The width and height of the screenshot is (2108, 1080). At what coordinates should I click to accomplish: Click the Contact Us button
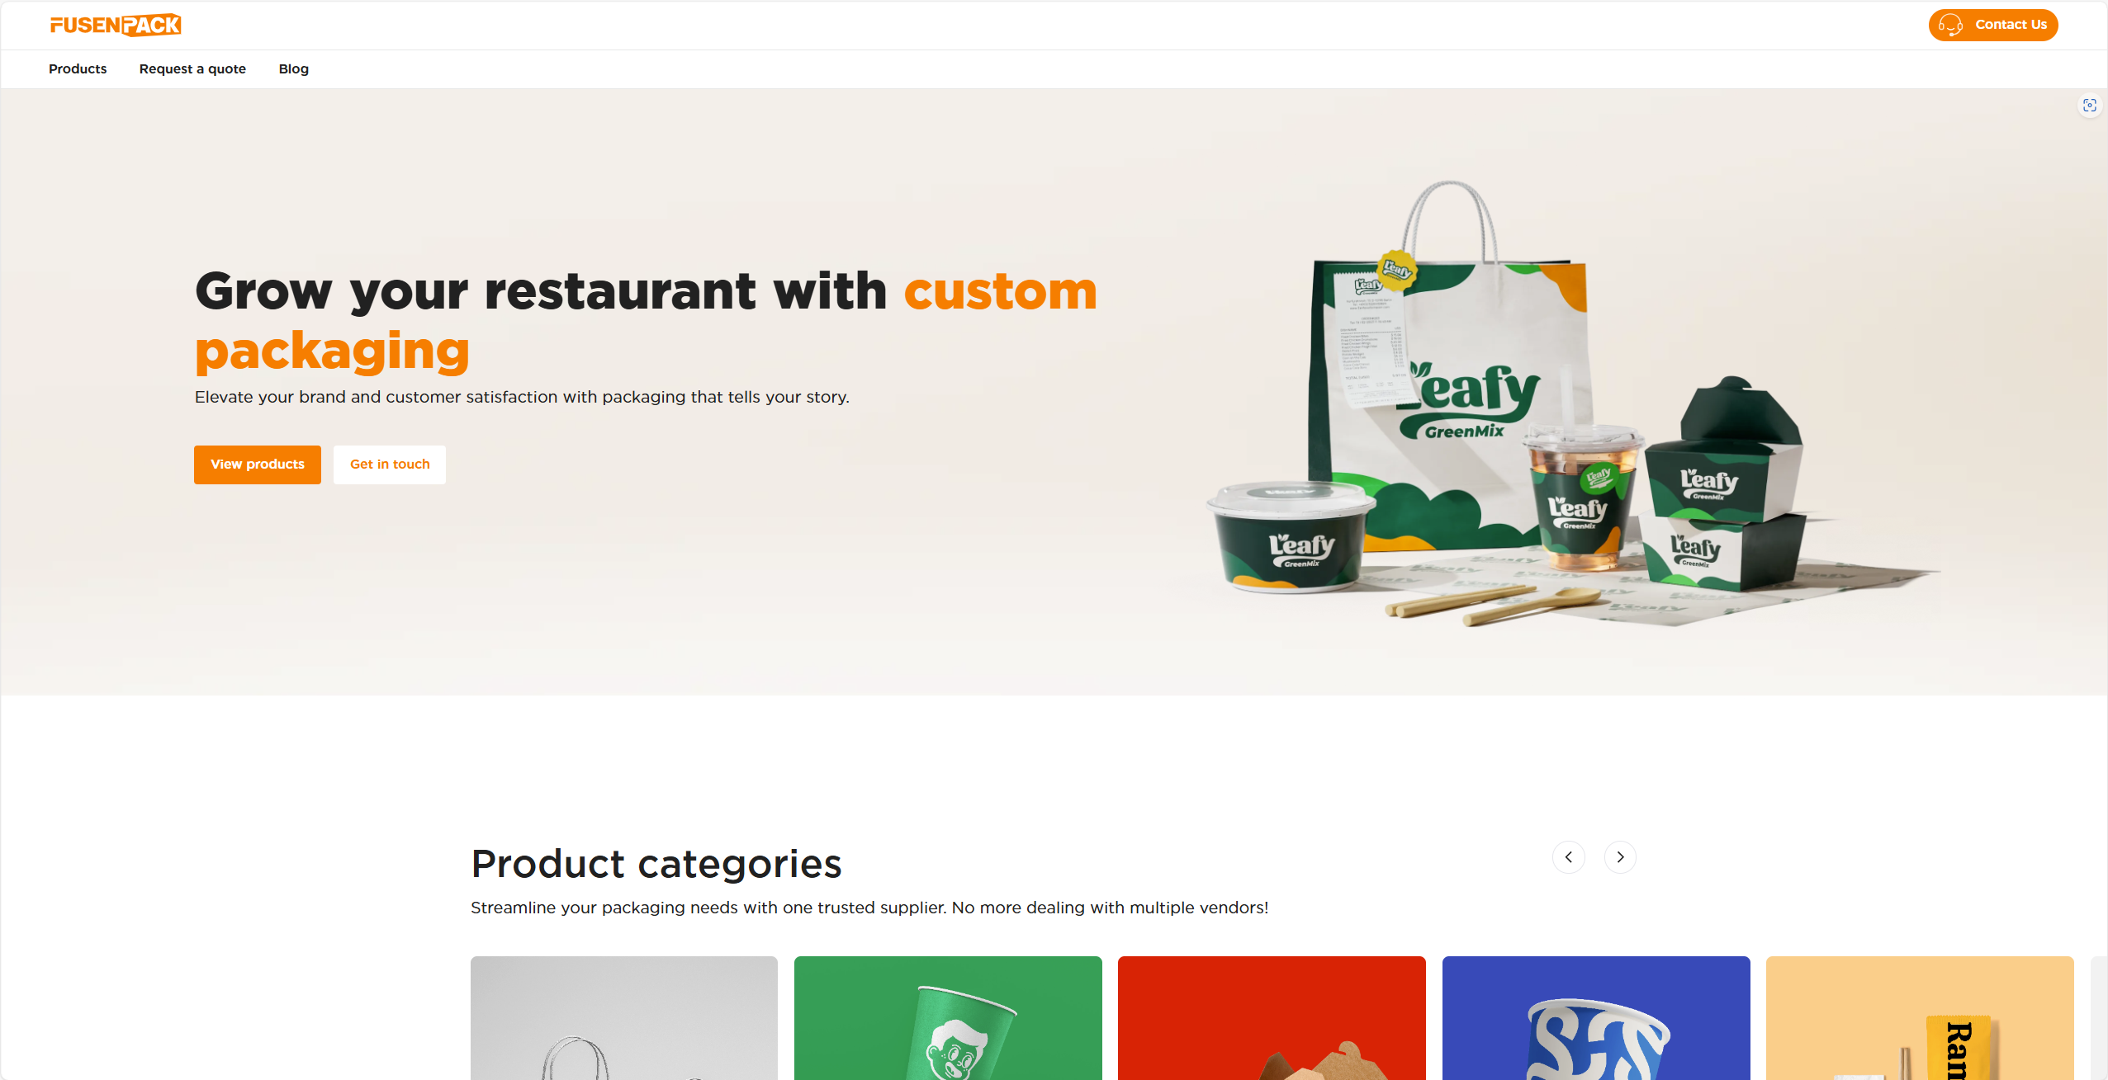click(1993, 25)
